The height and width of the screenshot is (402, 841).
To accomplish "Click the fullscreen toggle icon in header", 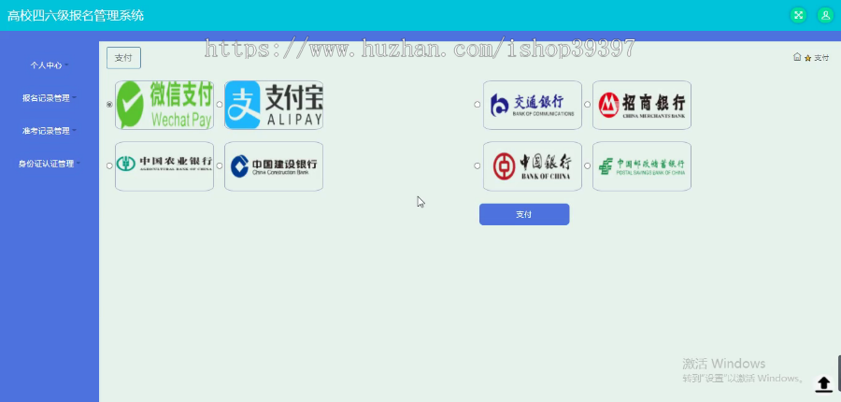I will pos(798,15).
